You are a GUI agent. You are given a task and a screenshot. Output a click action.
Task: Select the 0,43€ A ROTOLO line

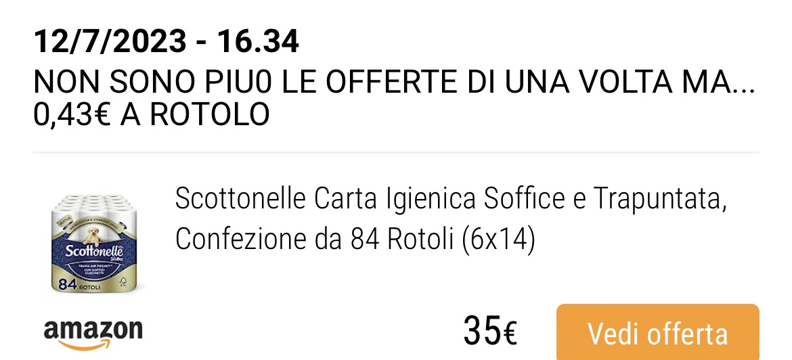(152, 114)
